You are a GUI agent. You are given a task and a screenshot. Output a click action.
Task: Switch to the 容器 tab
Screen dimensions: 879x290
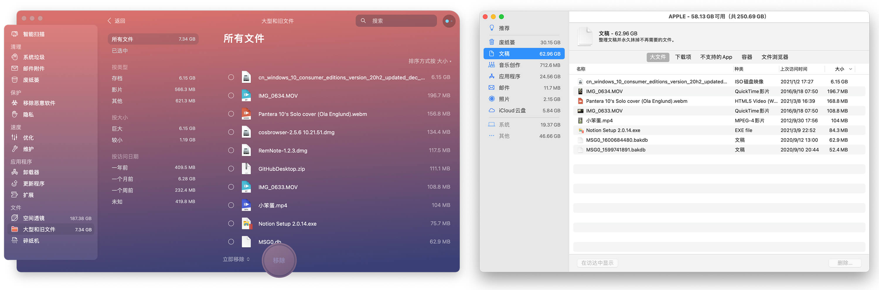[747, 57]
